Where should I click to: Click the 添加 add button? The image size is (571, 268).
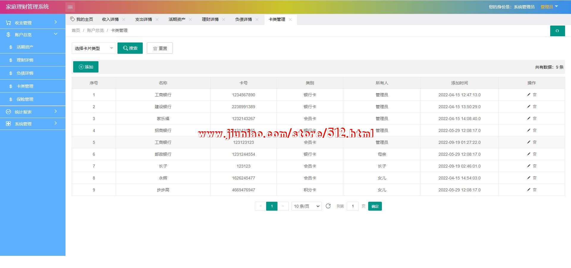tap(86, 67)
